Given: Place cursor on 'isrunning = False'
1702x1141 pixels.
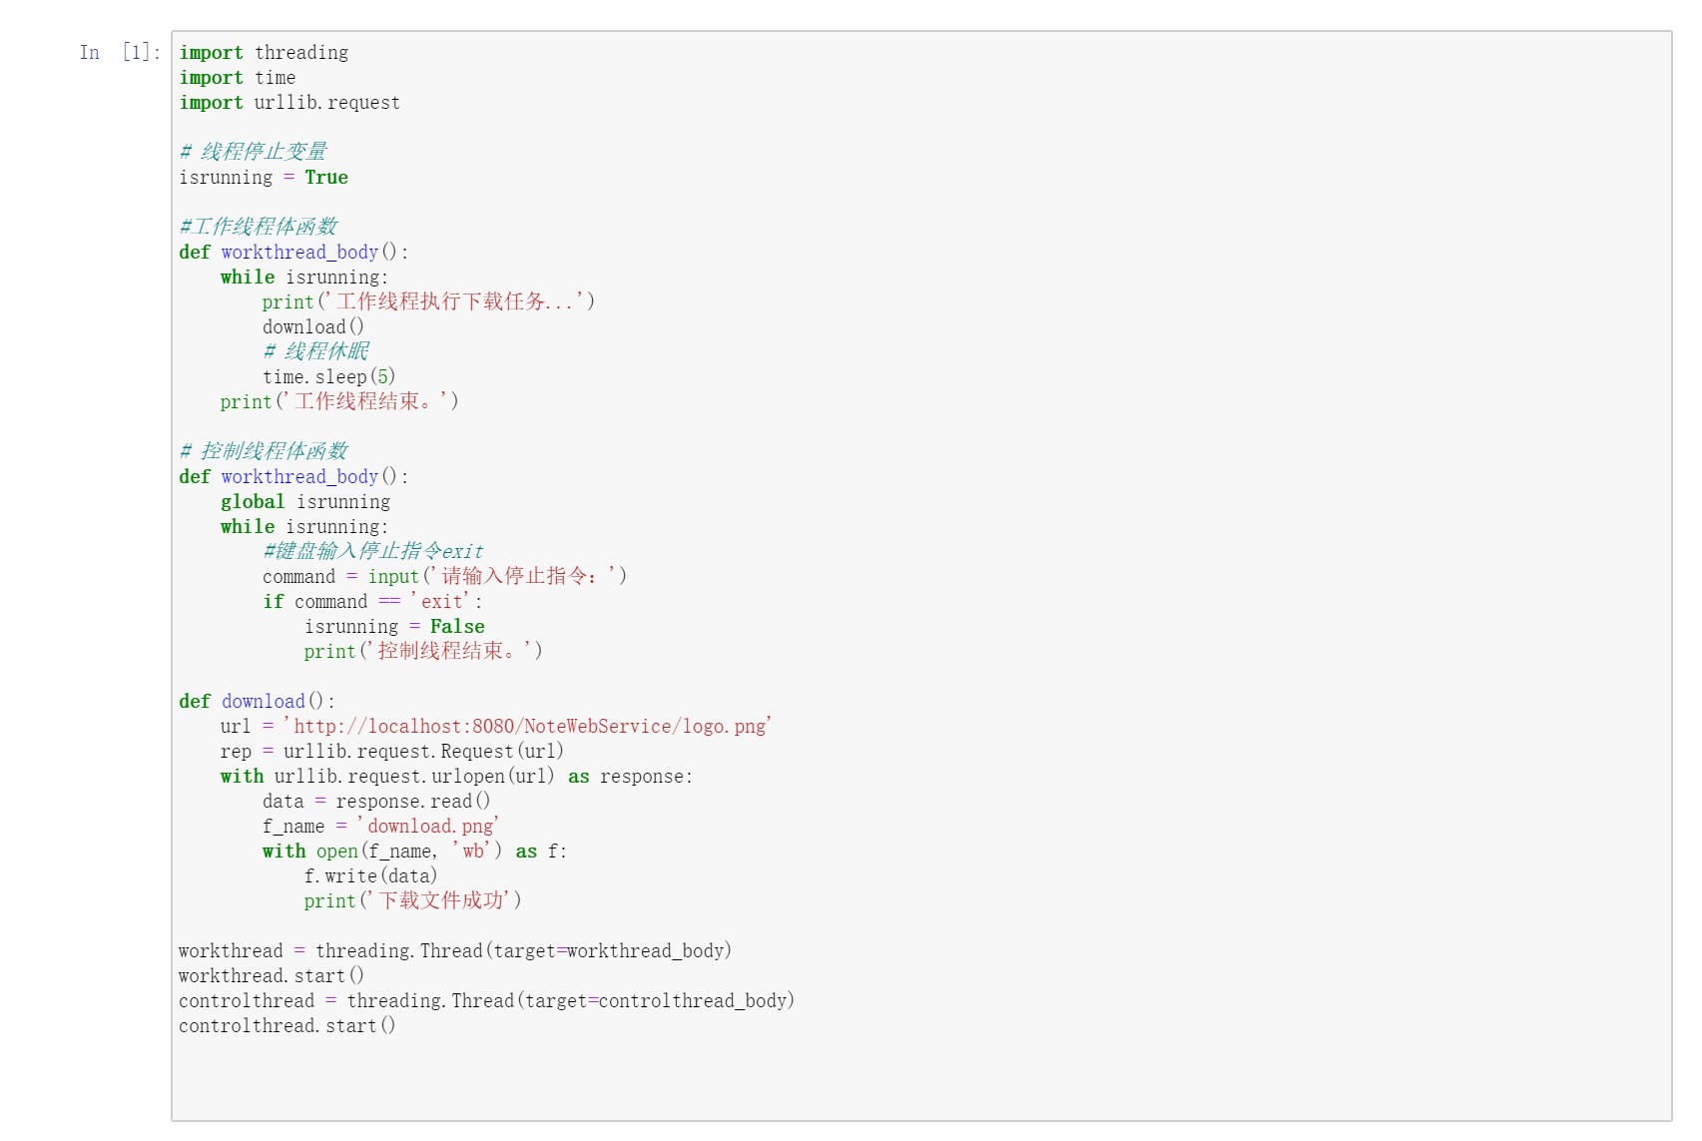Looking at the screenshot, I should (x=395, y=626).
